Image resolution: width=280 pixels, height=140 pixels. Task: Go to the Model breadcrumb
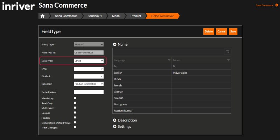click(x=116, y=16)
